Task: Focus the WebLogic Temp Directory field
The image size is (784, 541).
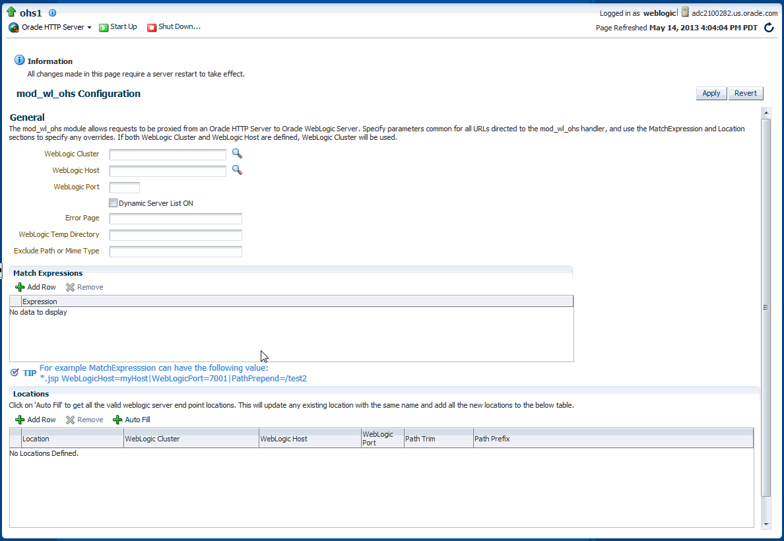Action: (176, 235)
